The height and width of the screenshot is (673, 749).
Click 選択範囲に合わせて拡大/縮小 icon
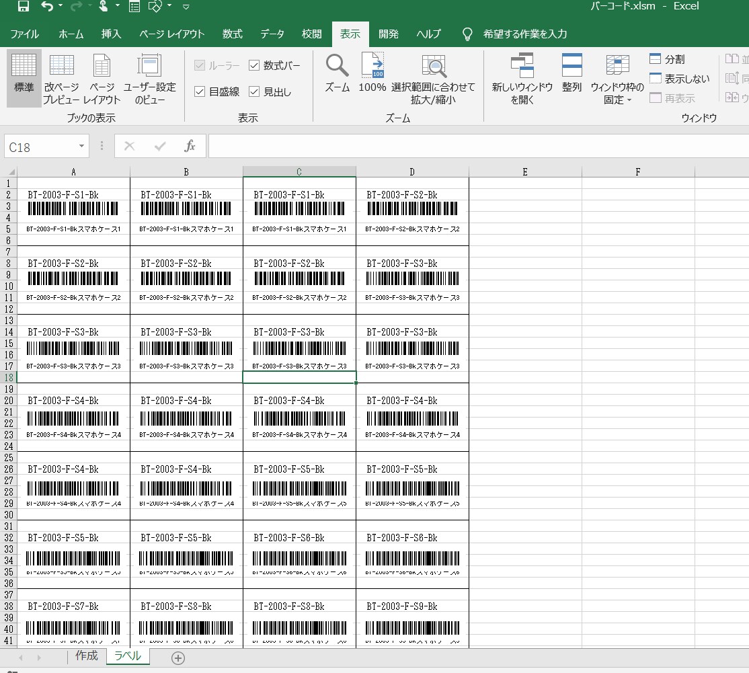[x=433, y=79]
